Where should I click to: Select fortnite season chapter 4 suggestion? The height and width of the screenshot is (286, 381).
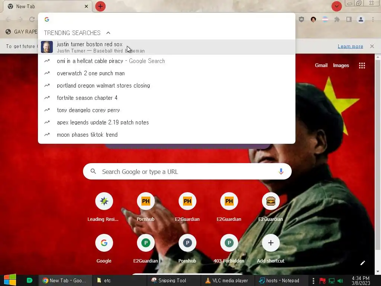167,98
